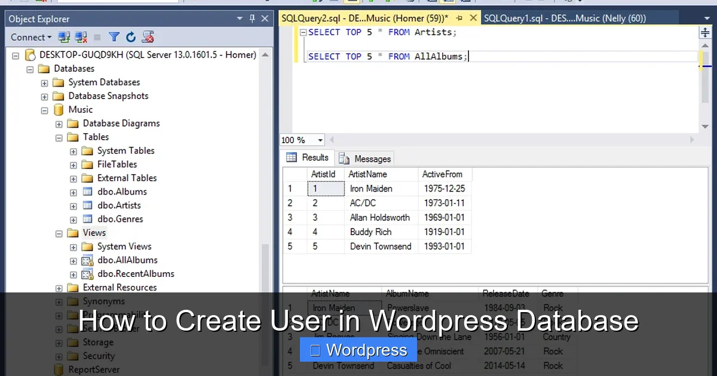The width and height of the screenshot is (717, 376).
Task: Switch to the SQLQuery1.sql tab
Action: click(564, 18)
